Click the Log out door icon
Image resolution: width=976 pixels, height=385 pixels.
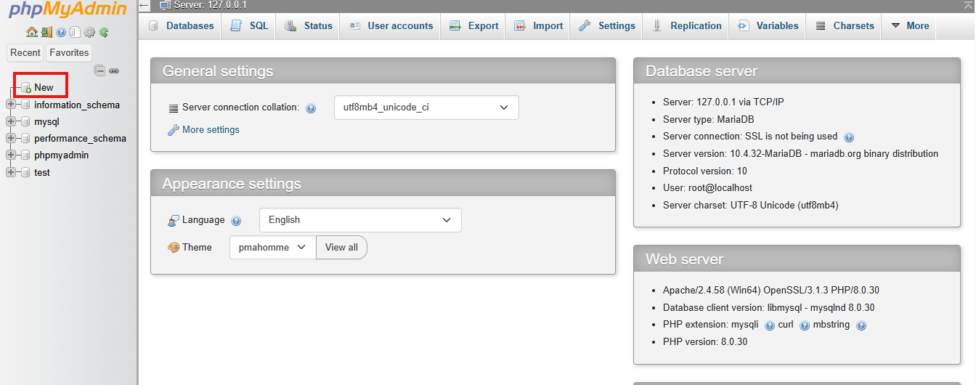coord(46,33)
